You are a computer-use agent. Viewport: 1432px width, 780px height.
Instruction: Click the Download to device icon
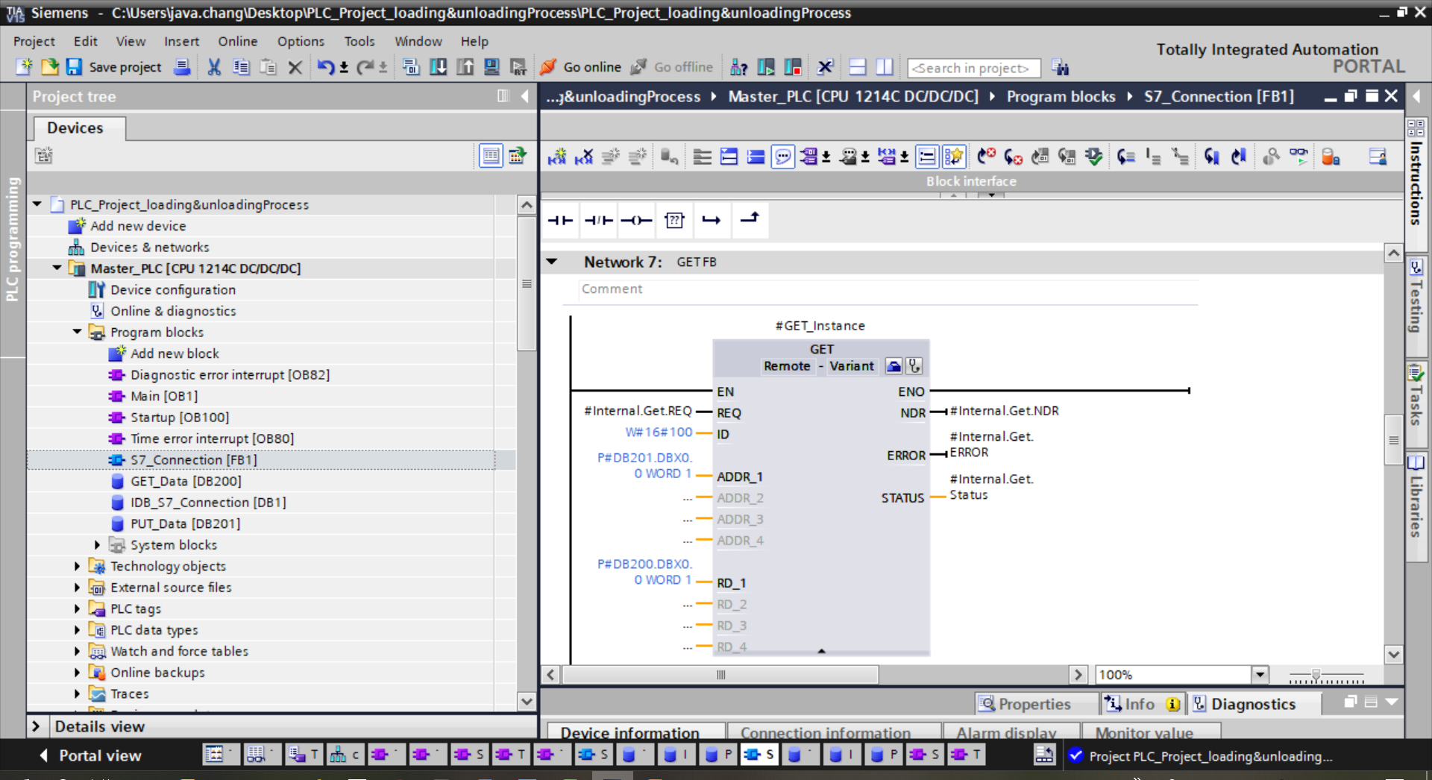[x=439, y=67]
